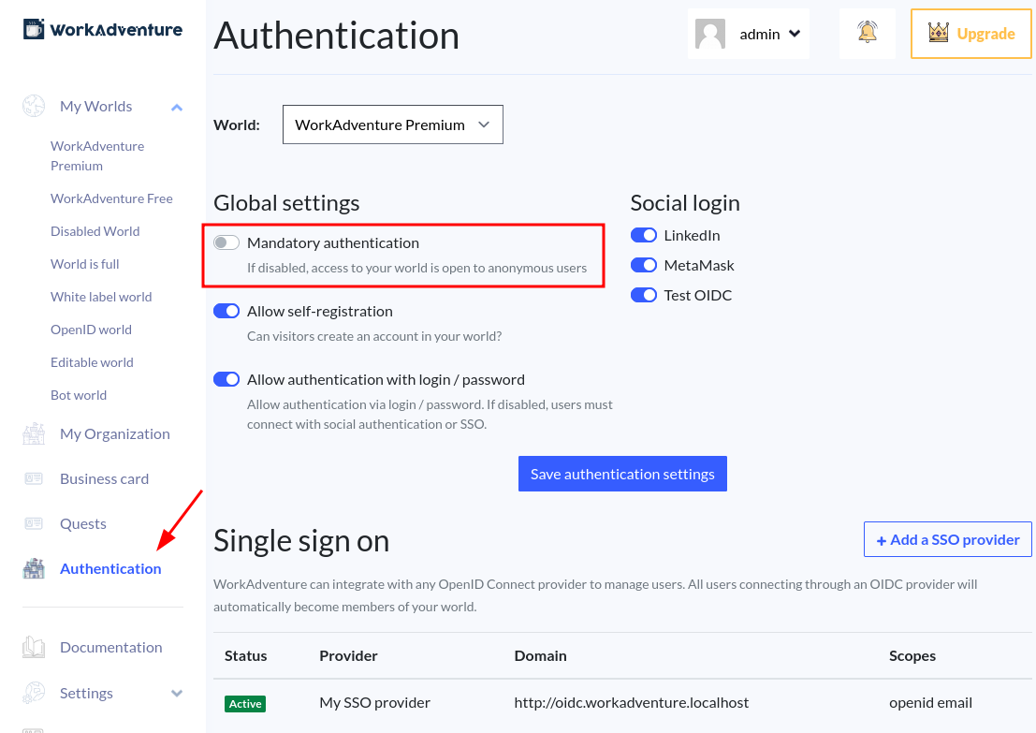Click Save authentication settings button
This screenshot has height=733, width=1036.
[x=622, y=474]
